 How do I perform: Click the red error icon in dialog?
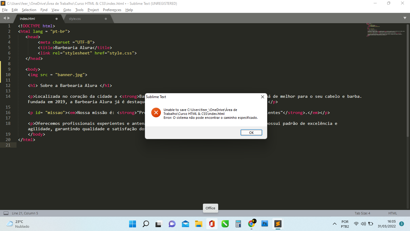[x=156, y=112]
